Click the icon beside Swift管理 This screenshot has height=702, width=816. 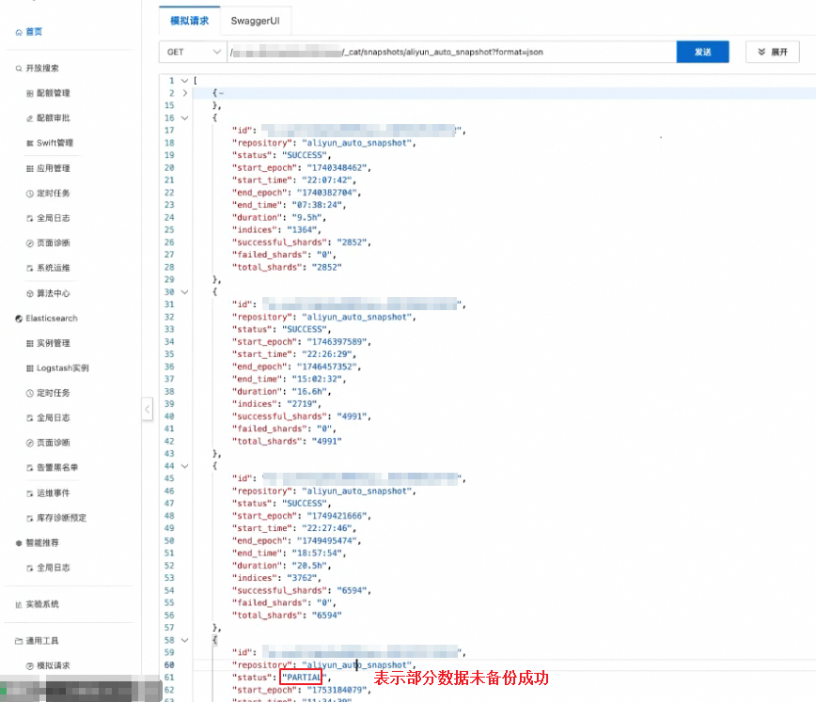click(x=30, y=144)
